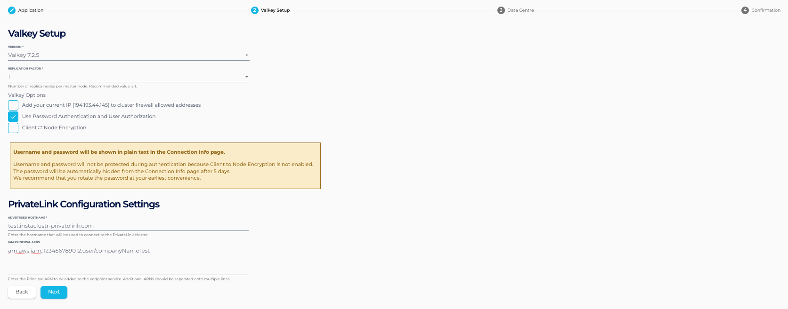The height and width of the screenshot is (309, 788).
Task: Select the Valkey Setup step label
Action: point(276,10)
